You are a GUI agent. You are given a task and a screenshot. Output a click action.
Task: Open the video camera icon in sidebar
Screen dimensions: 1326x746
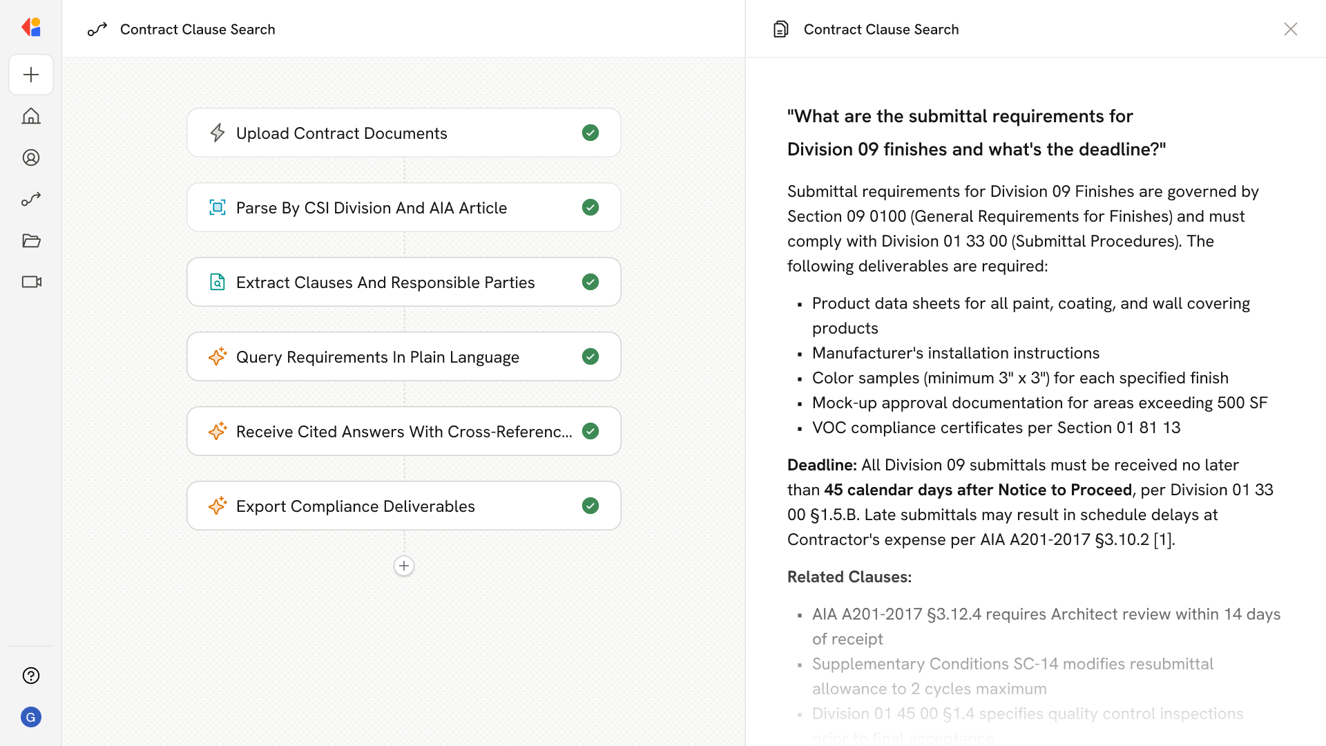(x=31, y=282)
